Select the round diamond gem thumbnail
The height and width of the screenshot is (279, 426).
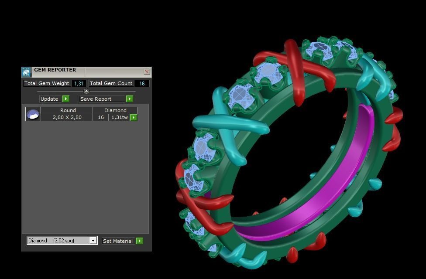(33, 114)
